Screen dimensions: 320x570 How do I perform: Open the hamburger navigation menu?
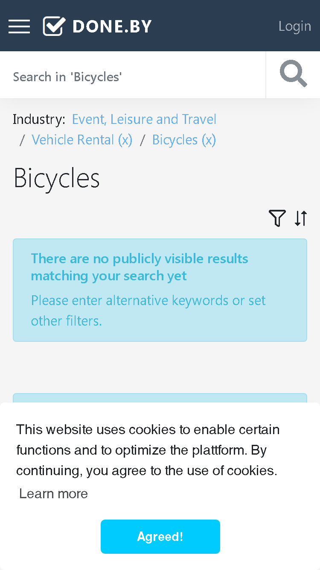(x=19, y=26)
